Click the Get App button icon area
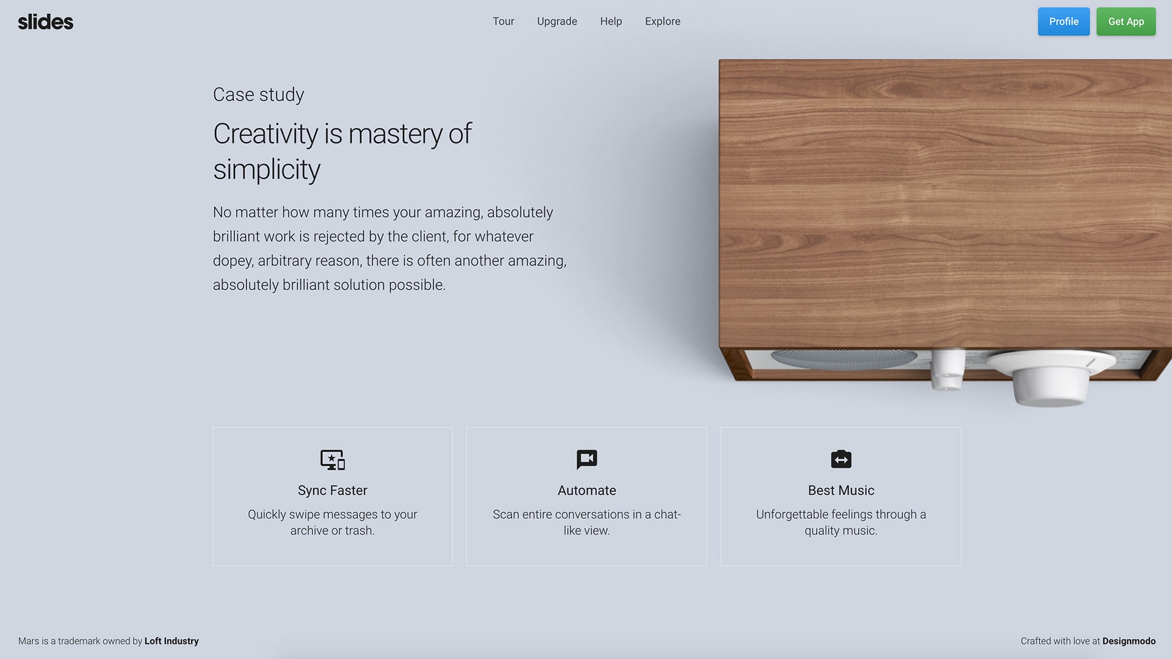 (x=1126, y=21)
